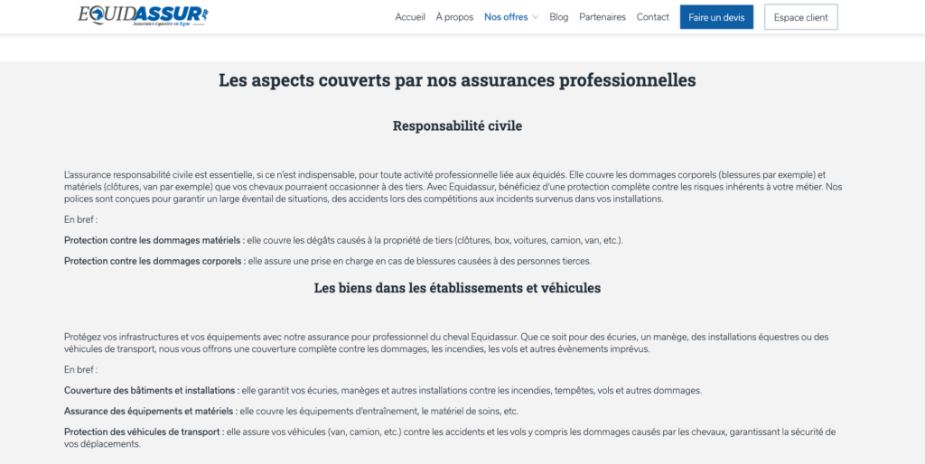The image size is (925, 464).
Task: Open the Nos offres menu
Action: tap(506, 17)
